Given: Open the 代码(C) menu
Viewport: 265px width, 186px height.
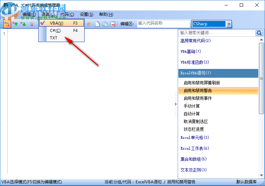Looking at the screenshot, I should (x=67, y=14).
